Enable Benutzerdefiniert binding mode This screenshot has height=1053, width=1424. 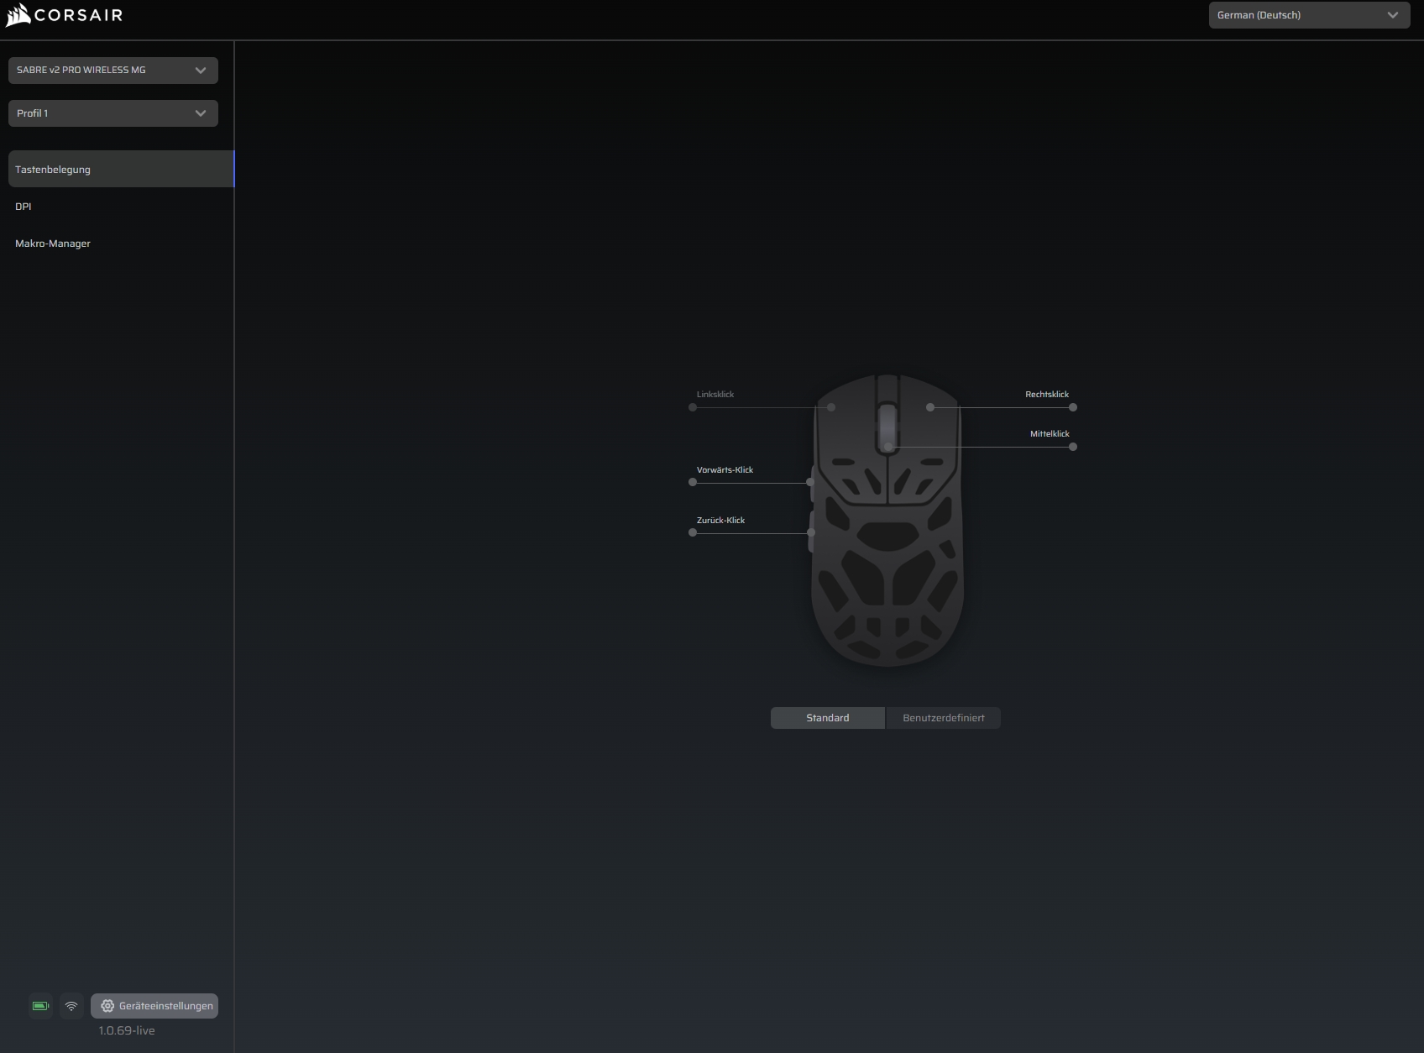point(943,718)
